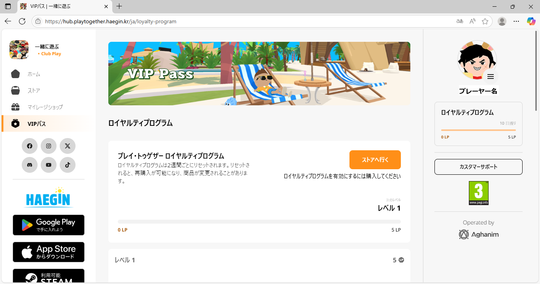Click the Google Play download badge
This screenshot has height=284, width=540.
tap(49, 225)
